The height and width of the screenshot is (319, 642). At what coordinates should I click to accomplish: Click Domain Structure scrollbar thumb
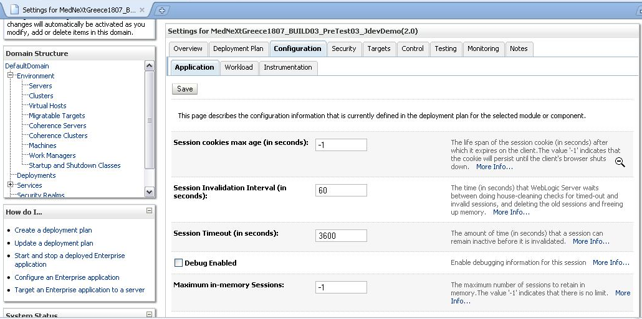(x=150, y=120)
